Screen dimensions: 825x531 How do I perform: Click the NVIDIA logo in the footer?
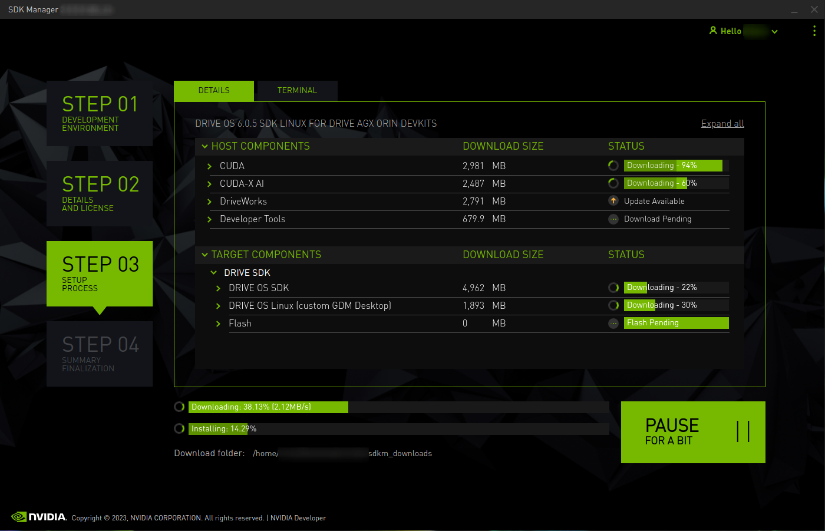click(x=39, y=517)
